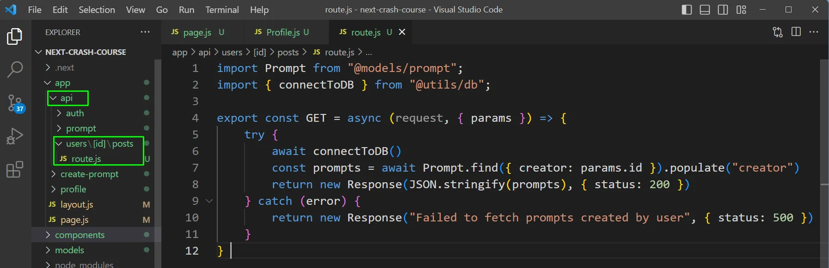The image size is (829, 268).
Task: Switch to the page.js editor tab
Action: tap(203, 32)
